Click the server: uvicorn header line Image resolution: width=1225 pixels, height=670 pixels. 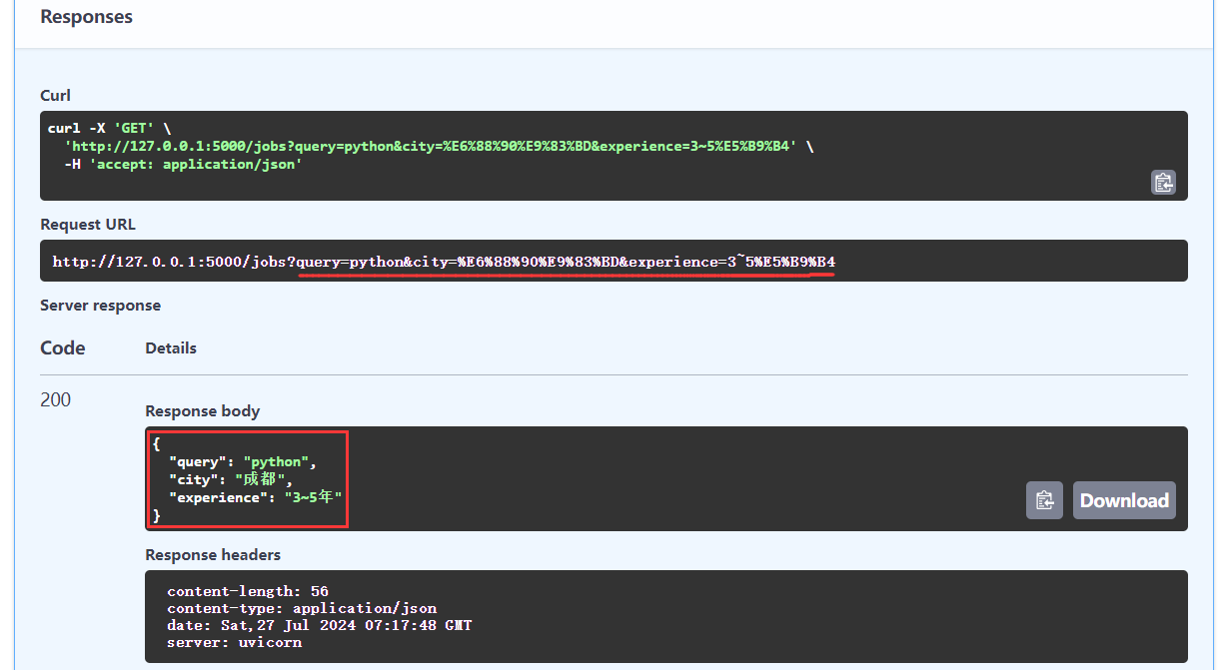coord(234,642)
